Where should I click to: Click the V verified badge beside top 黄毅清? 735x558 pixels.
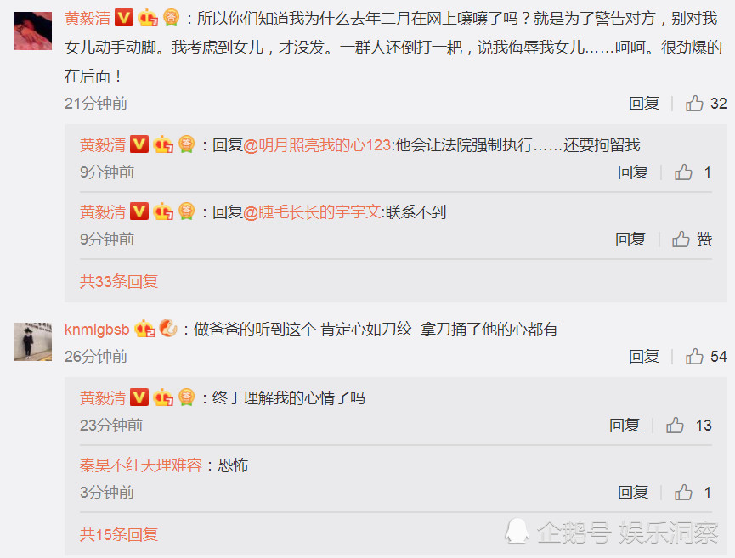tap(124, 18)
